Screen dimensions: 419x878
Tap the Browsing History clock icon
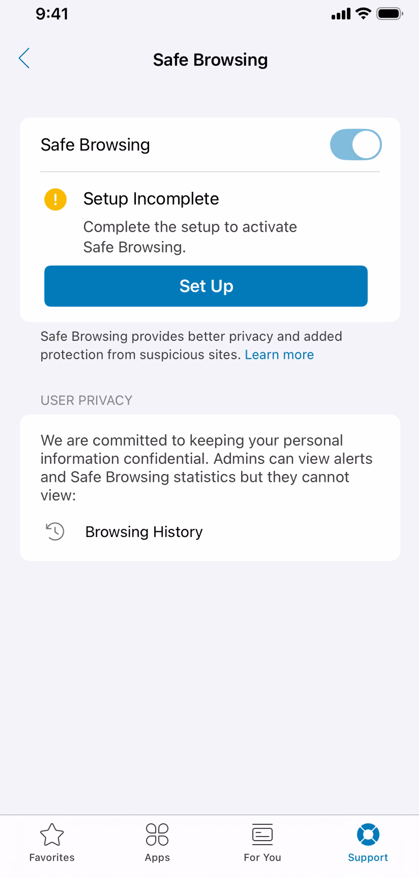(55, 531)
